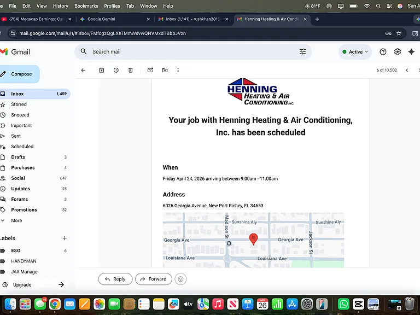This screenshot has height=315, width=420.
Task: Open Messages app in the dock
Action: (x=40, y=304)
